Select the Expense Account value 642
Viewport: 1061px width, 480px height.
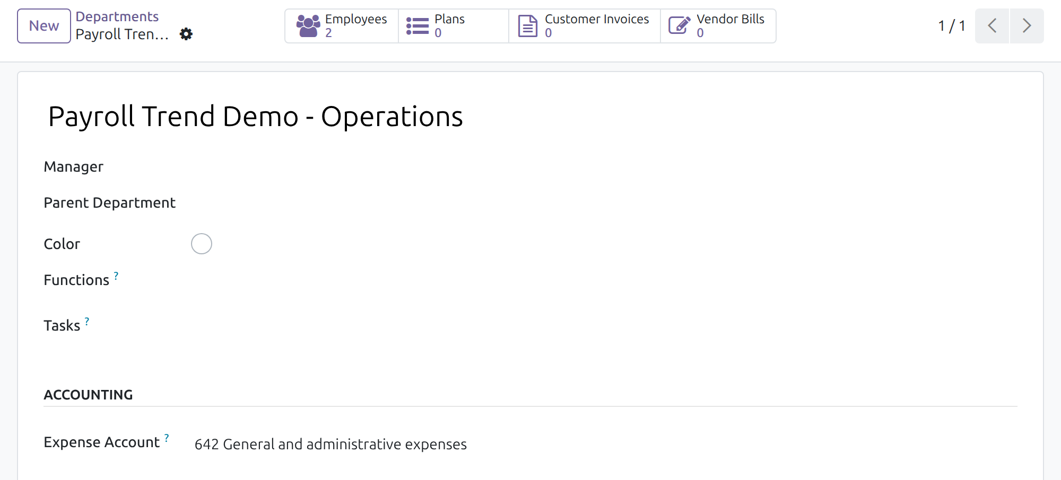331,444
